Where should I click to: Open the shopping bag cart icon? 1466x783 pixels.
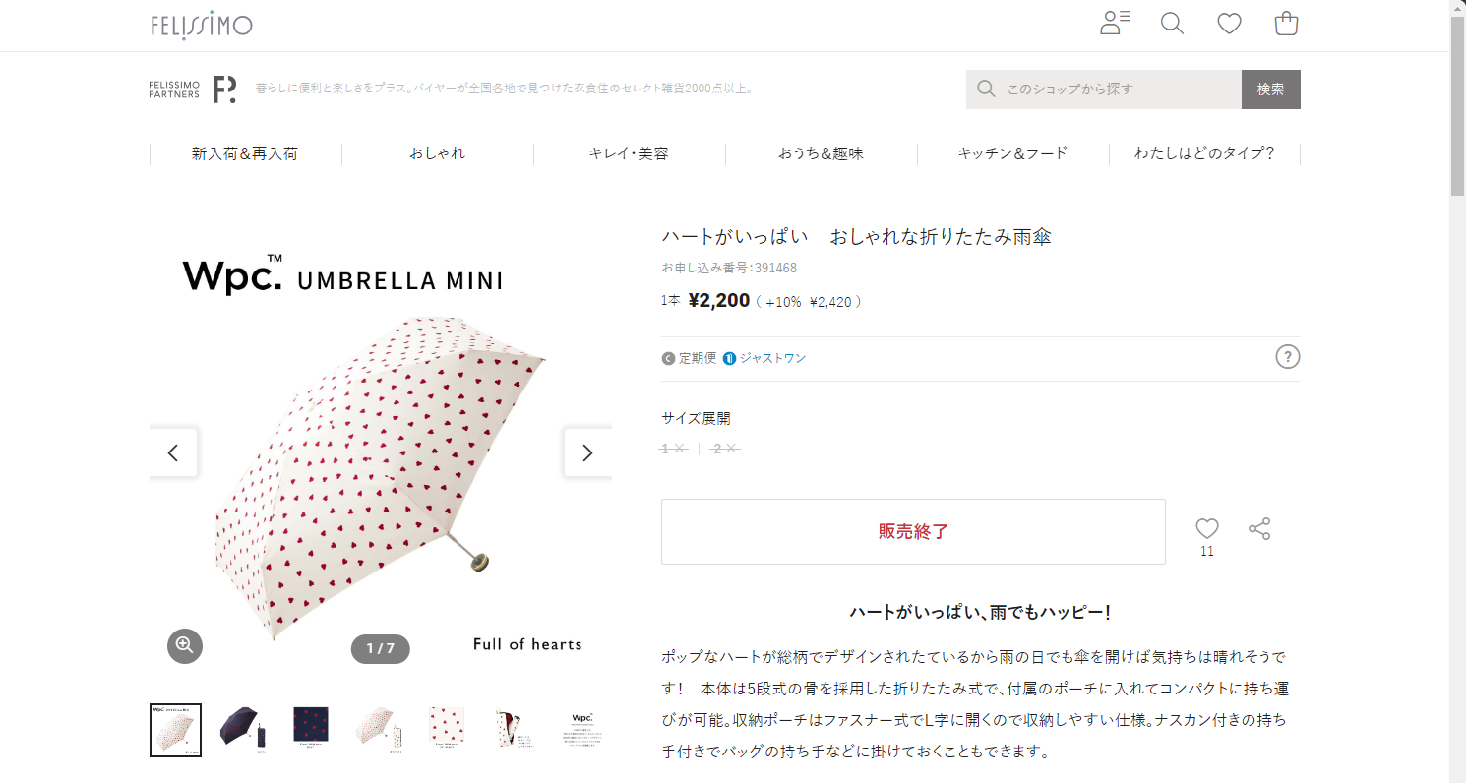tap(1286, 24)
